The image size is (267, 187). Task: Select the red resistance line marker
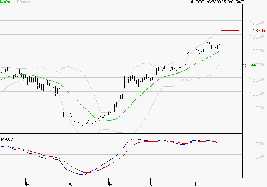point(230,30)
